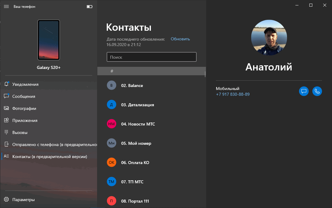Screen dimensions: 332x208
Task: Open Отправлено с телефона section
Action: tap(49, 144)
